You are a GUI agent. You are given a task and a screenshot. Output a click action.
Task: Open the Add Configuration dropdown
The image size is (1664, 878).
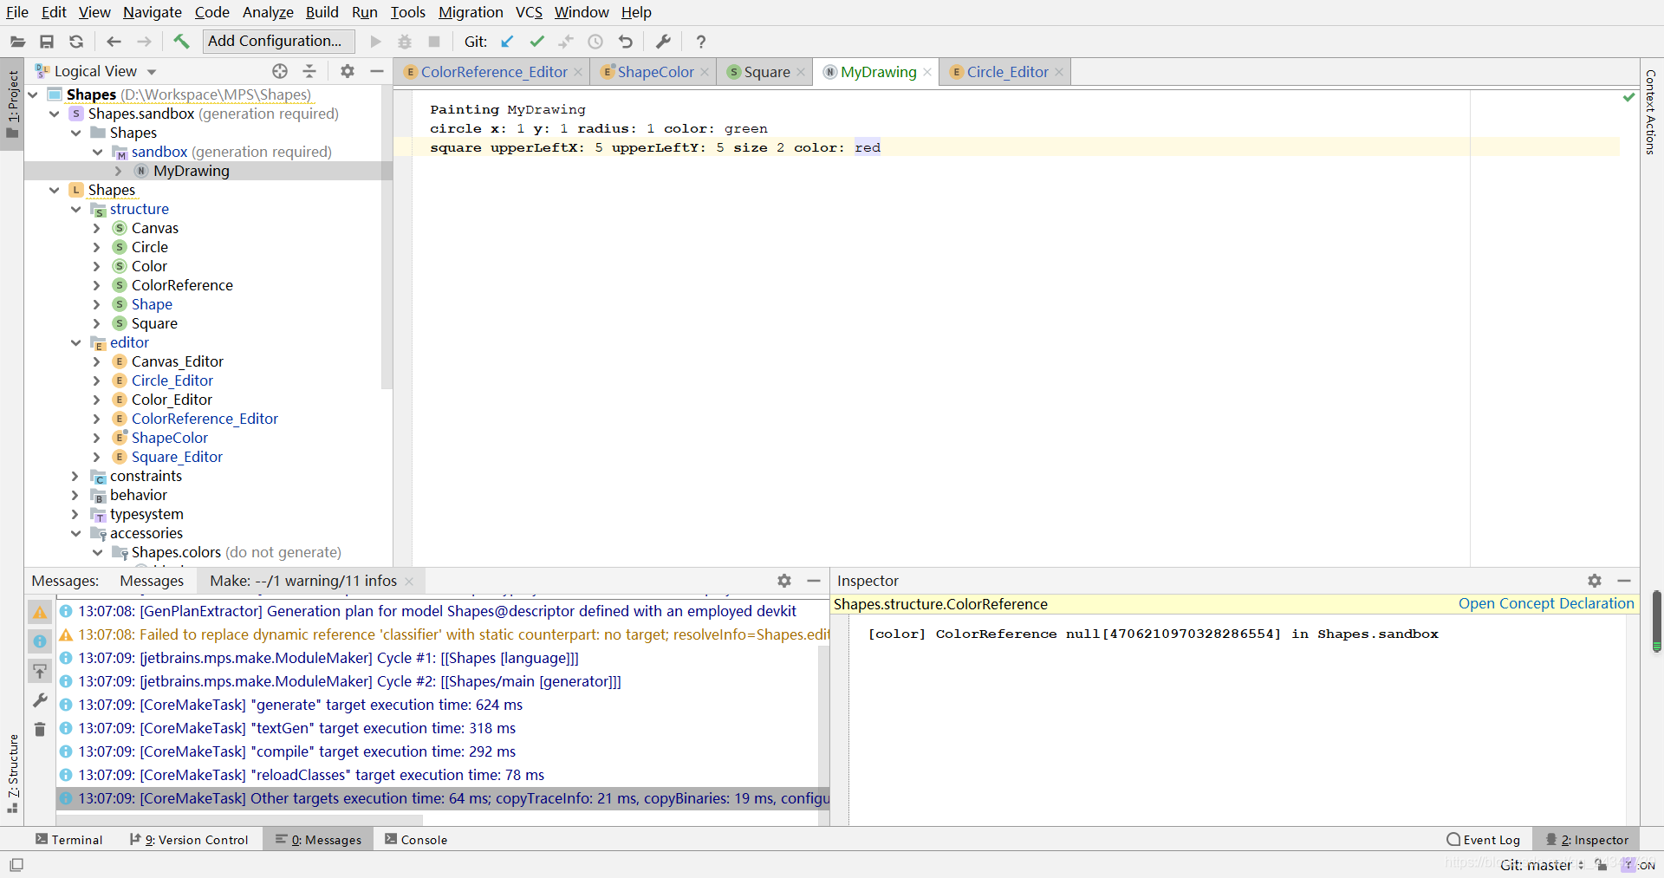click(279, 41)
